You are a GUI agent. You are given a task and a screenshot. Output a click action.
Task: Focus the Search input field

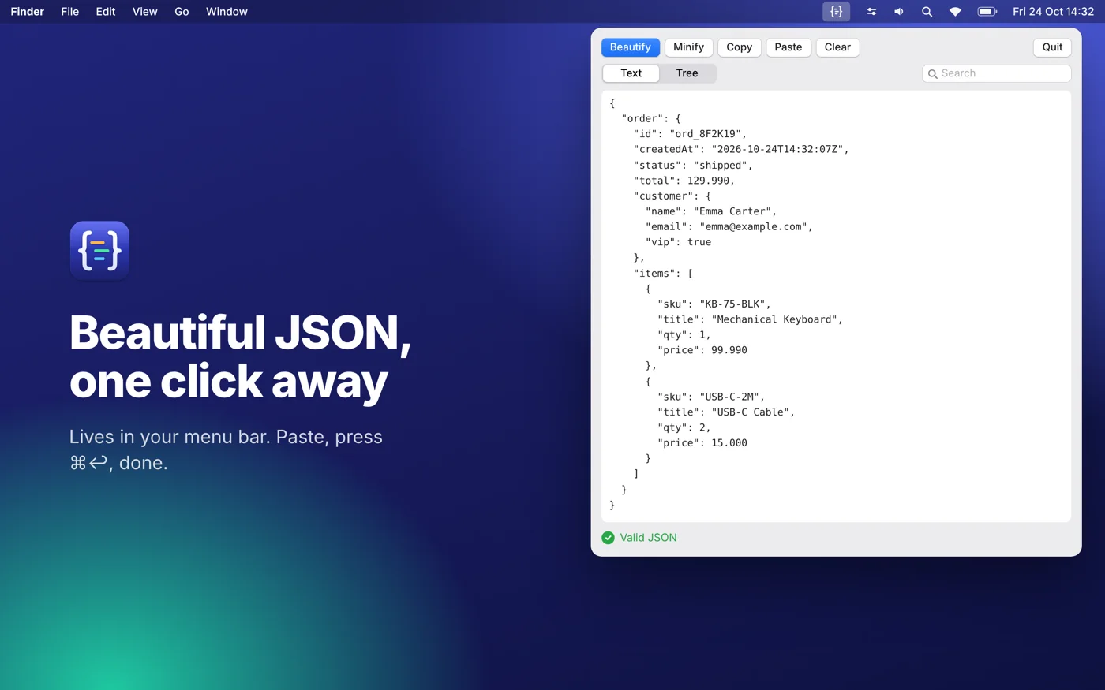tap(996, 74)
